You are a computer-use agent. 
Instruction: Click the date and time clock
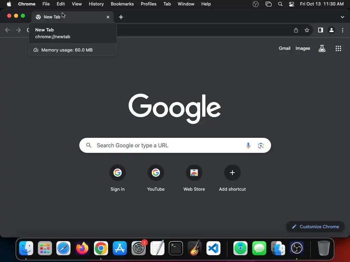click(x=322, y=4)
